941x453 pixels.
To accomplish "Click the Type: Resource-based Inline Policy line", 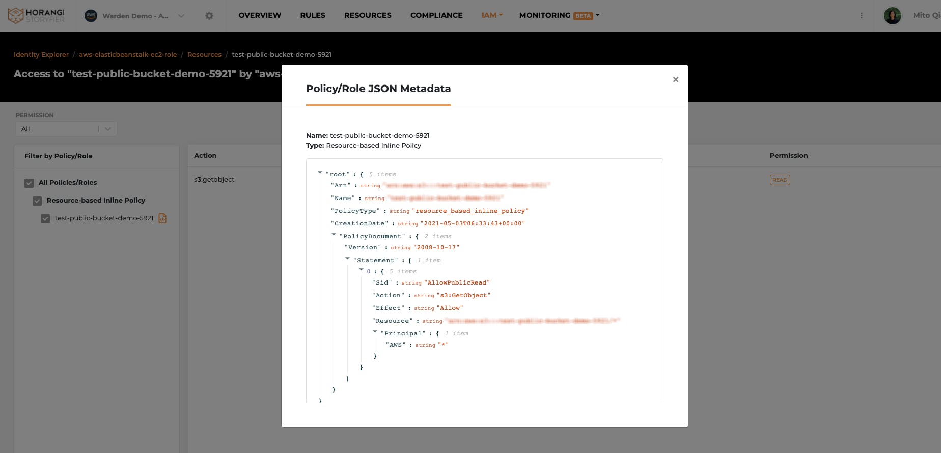I will coord(364,145).
